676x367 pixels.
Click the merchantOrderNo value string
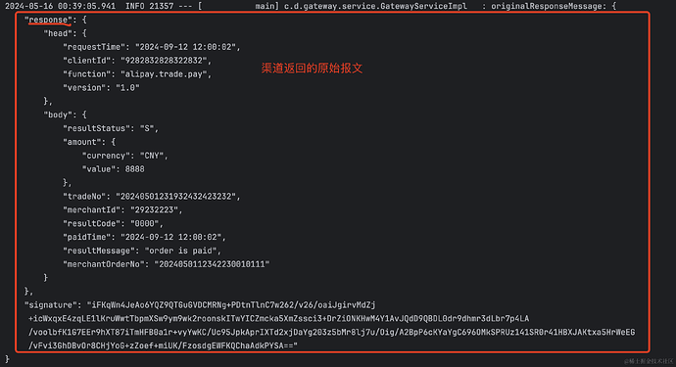coord(213,264)
